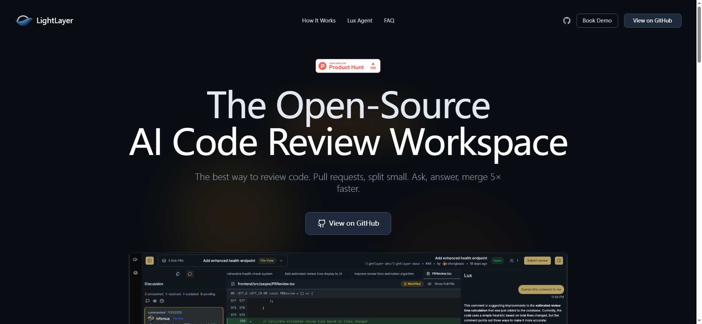Click the comment filter icon under unresolved

[147, 301]
